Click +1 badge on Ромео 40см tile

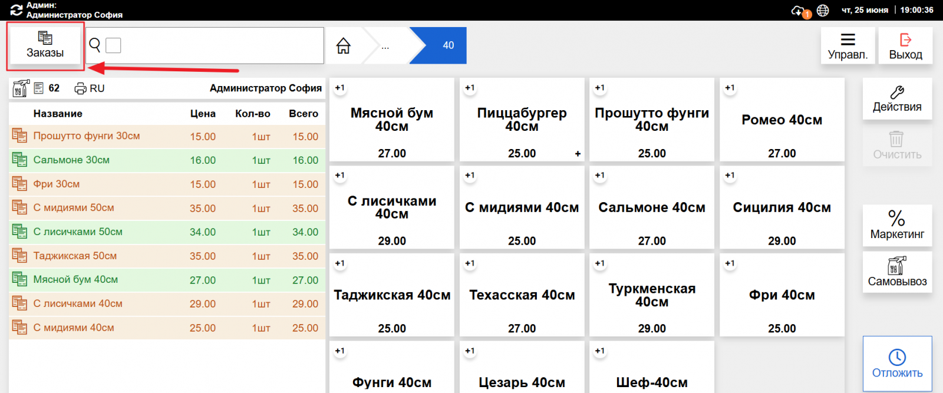[730, 88]
